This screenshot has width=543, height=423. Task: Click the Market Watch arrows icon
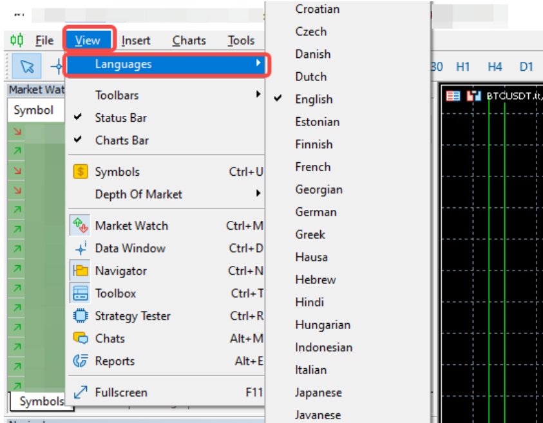(x=81, y=226)
